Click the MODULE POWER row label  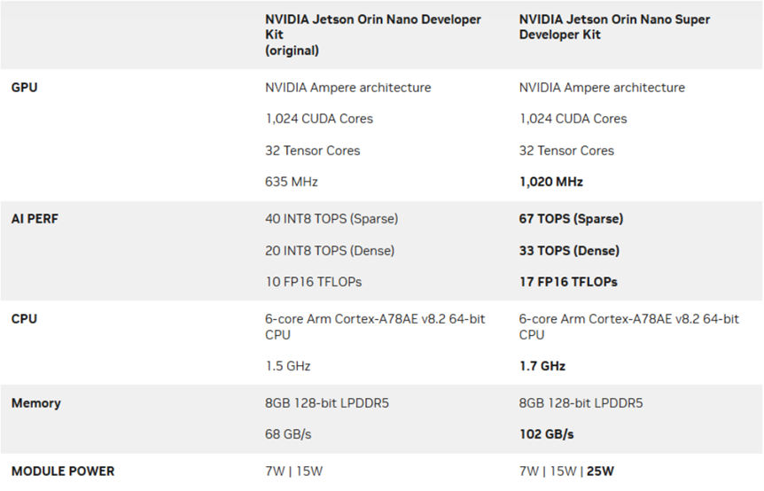(x=63, y=472)
